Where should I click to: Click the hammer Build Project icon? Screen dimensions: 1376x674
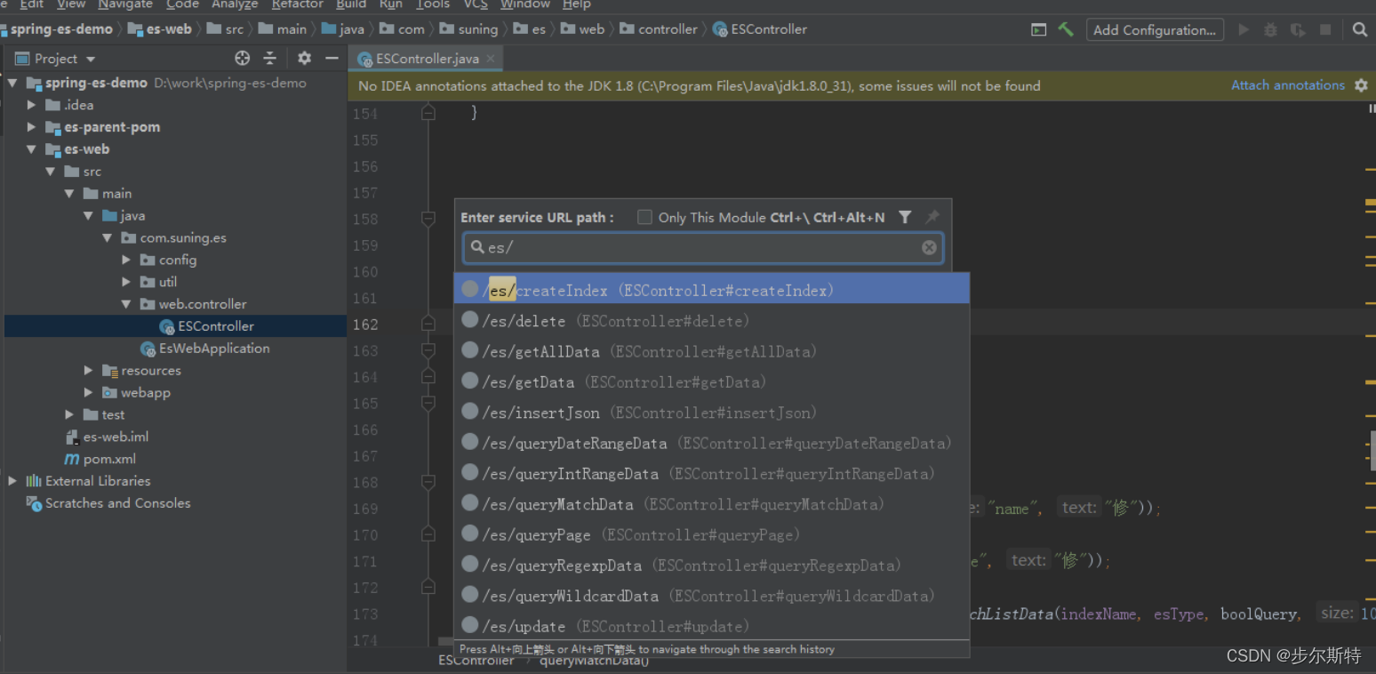click(x=1065, y=29)
